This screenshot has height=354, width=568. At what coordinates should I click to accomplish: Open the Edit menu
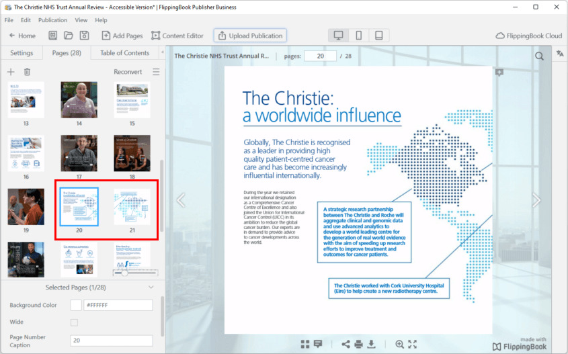pyautogui.click(x=26, y=20)
